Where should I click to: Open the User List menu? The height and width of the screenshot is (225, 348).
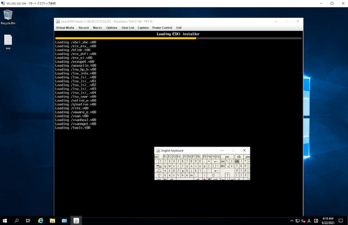[128, 28]
